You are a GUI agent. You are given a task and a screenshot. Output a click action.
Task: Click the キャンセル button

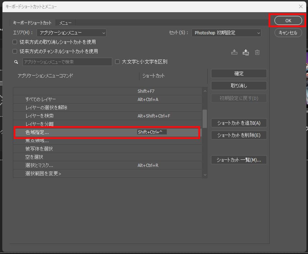(288, 33)
